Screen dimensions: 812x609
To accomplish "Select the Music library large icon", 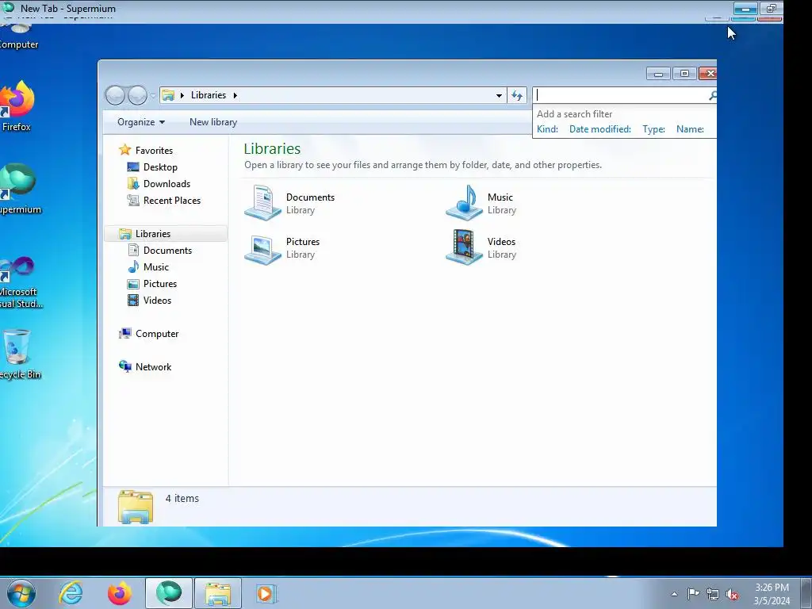I will (465, 203).
